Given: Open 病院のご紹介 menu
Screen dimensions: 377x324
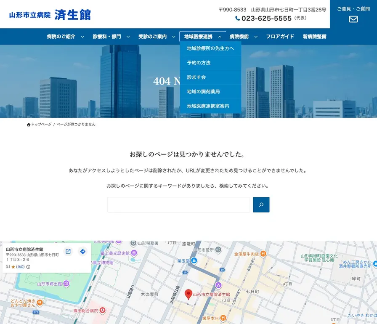Looking at the screenshot, I should pyautogui.click(x=61, y=37).
